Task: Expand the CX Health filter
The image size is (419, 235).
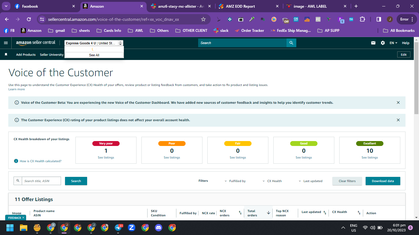Action: [272, 181]
